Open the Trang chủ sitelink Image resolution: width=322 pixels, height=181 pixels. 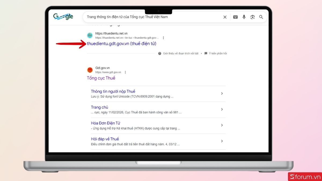pos(100,107)
